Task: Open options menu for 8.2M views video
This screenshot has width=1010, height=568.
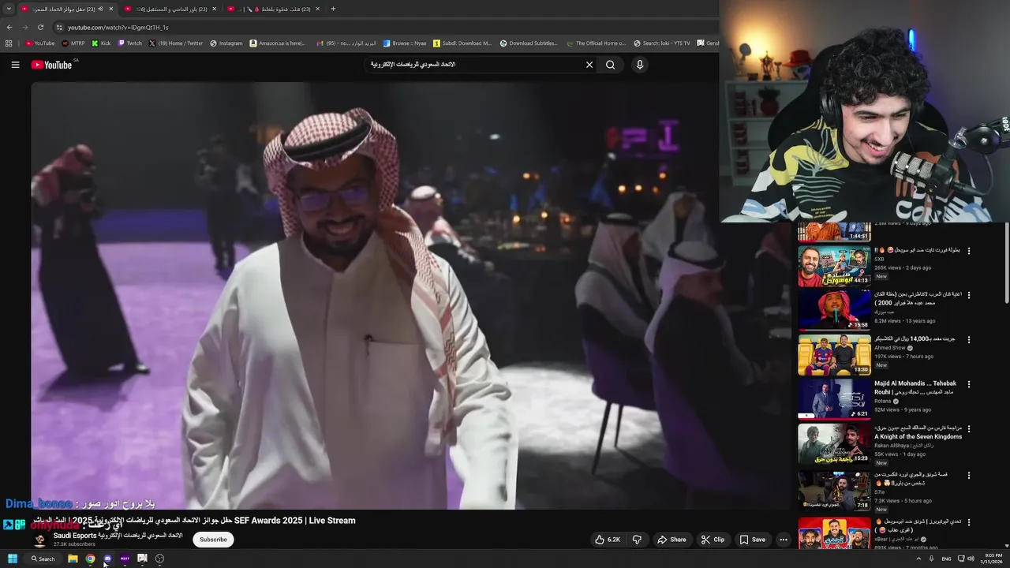Action: point(969,295)
